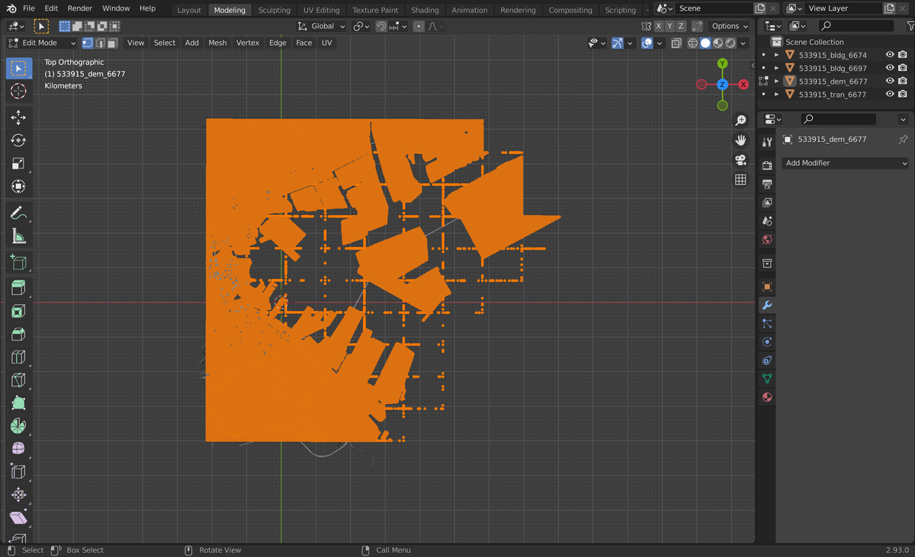This screenshot has width=915, height=557.
Task: Open the Add Modifier dropdown
Action: coord(846,163)
